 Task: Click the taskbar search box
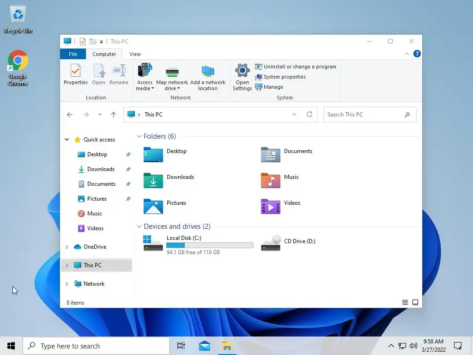tap(96, 346)
